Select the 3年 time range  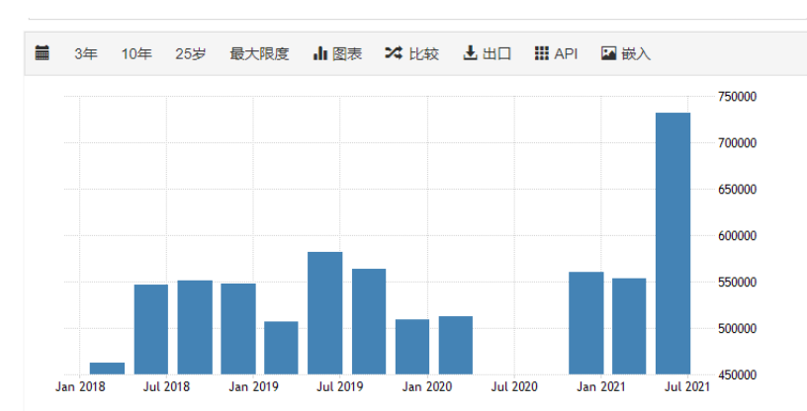pos(86,53)
